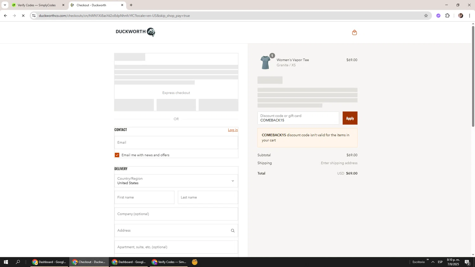The width and height of the screenshot is (475, 267).
Task: Focus the Apartment, suite field
Action: (x=176, y=247)
